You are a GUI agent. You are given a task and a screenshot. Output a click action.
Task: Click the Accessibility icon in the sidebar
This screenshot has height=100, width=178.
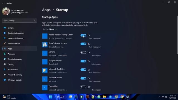pyautogui.click(x=5, y=69)
